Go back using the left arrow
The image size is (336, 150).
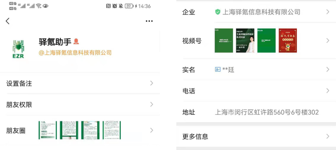tap(8, 21)
